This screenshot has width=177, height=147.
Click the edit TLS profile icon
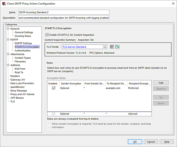click(112, 47)
